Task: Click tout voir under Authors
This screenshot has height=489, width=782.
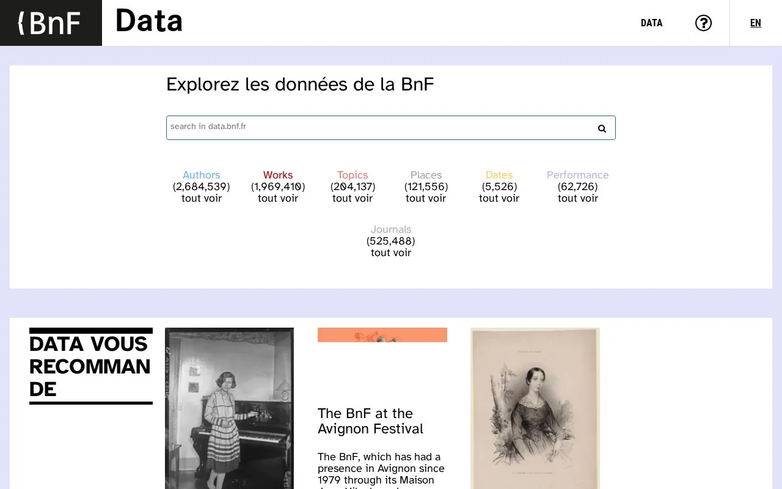Action: point(202,198)
